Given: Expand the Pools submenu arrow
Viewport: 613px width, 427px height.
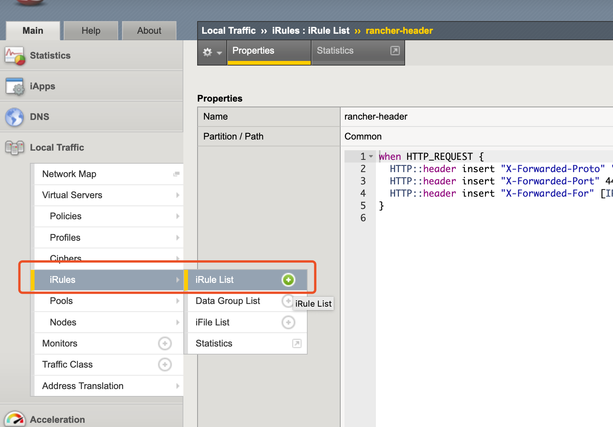Looking at the screenshot, I should click(178, 301).
